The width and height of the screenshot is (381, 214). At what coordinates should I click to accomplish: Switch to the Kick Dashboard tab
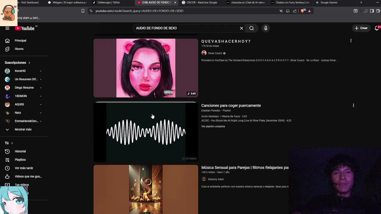coord(28,2)
